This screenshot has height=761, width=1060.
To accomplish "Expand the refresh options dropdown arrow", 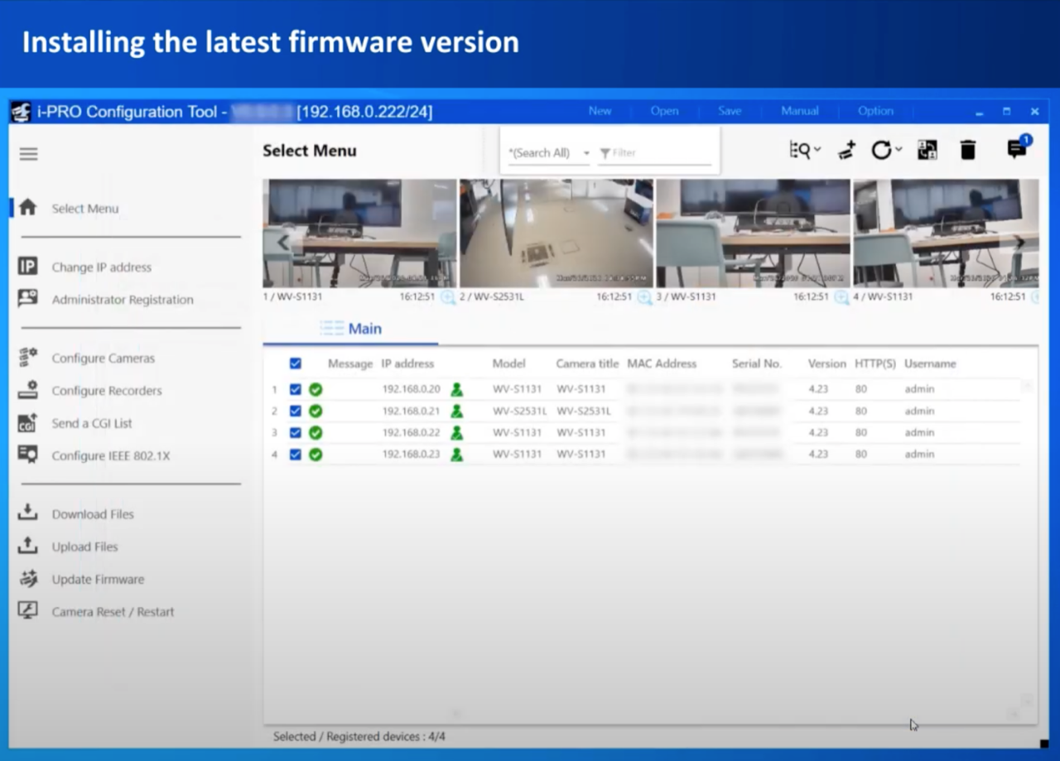I will (x=899, y=150).
